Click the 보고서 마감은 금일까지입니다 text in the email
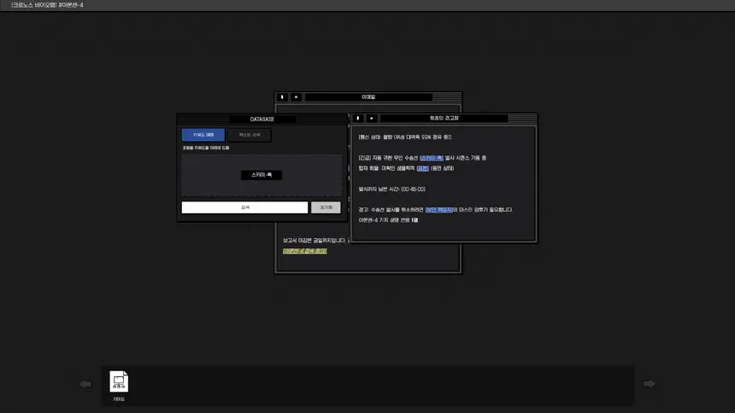Viewport: 735px width, 413px height. [x=314, y=241]
